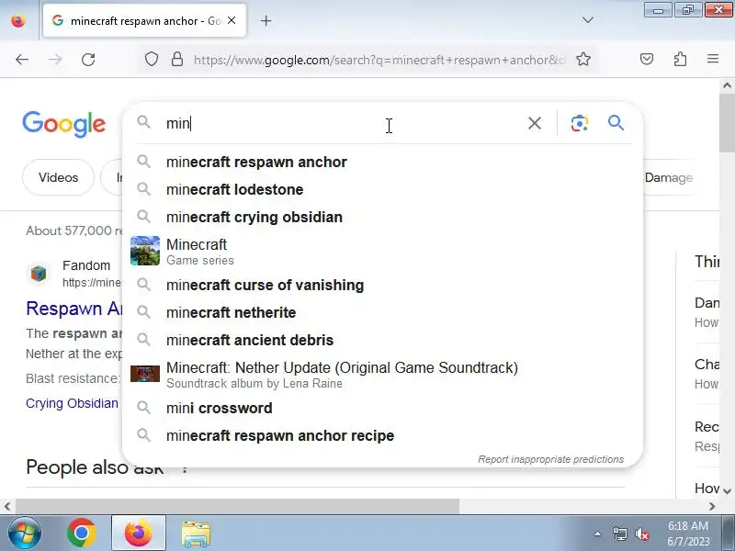Viewport: 735px width, 551px height.
Task: Select suggestion minecraft curse of vanishing
Action: pos(383,285)
